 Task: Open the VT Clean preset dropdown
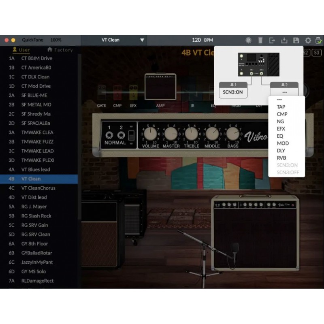coord(142,40)
